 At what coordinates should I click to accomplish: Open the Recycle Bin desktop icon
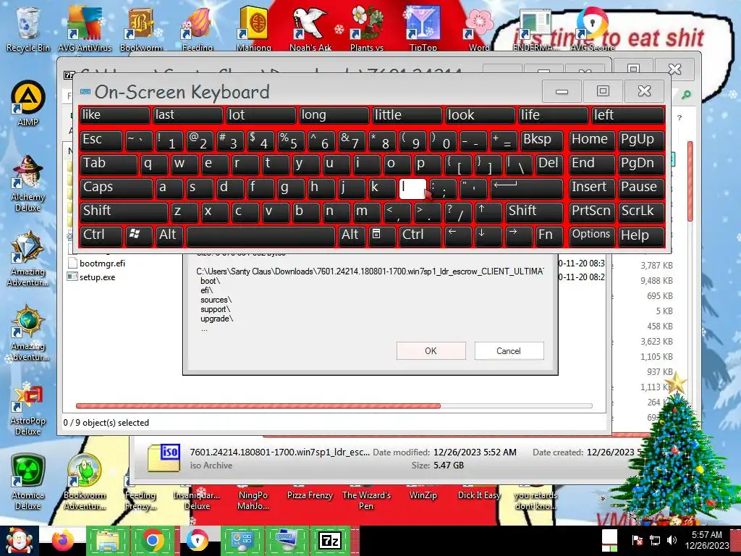click(x=28, y=28)
